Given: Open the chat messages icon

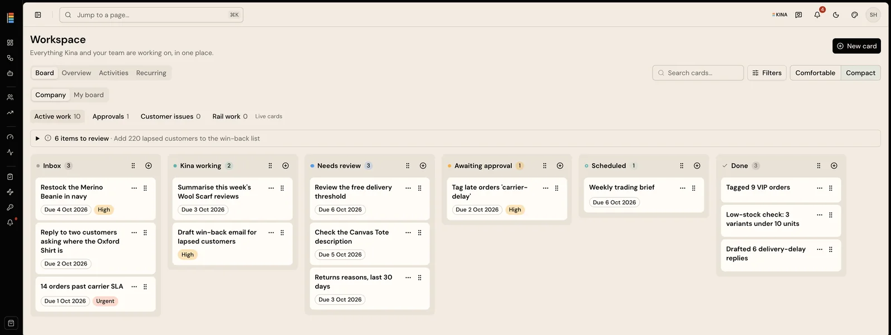Looking at the screenshot, I should [x=799, y=15].
